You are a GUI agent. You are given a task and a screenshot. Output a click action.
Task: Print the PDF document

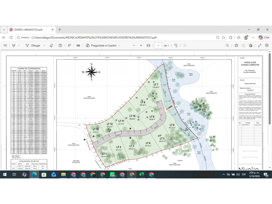pyautogui.click(x=236, y=46)
